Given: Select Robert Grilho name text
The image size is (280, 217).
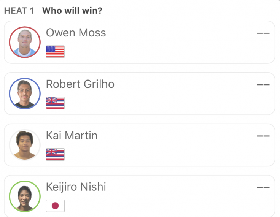Looking at the screenshot, I should (x=80, y=84).
